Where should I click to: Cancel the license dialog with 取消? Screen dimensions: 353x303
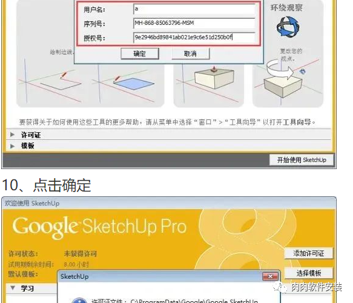tap(191, 53)
